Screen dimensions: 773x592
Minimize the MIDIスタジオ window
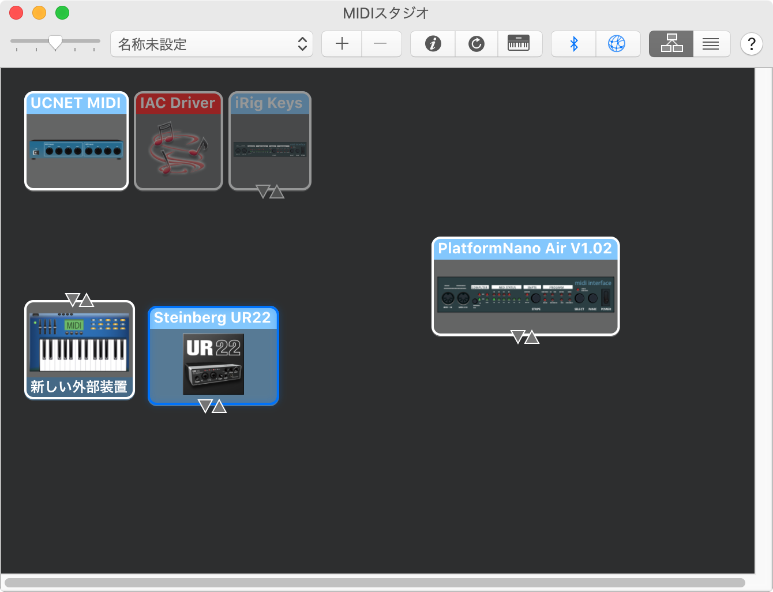(x=39, y=13)
